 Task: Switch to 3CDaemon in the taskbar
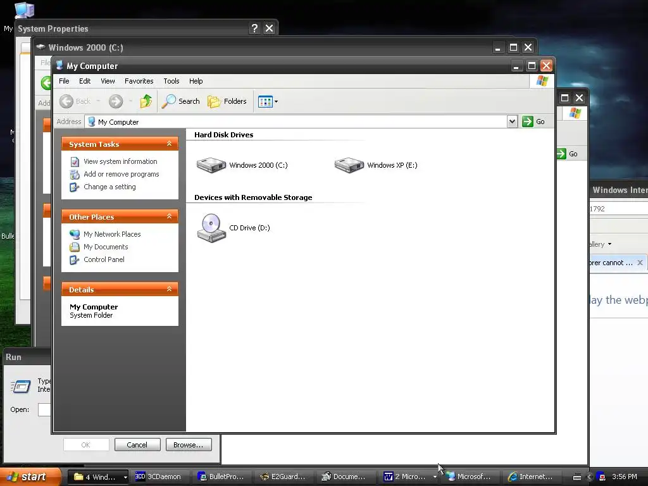coord(159,477)
